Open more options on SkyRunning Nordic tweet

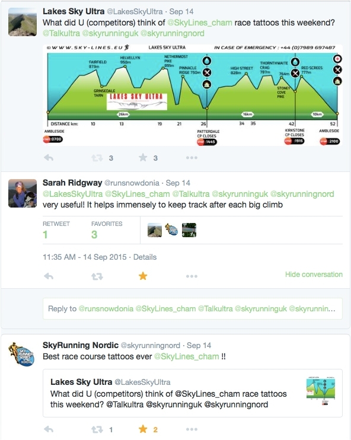[x=192, y=429]
